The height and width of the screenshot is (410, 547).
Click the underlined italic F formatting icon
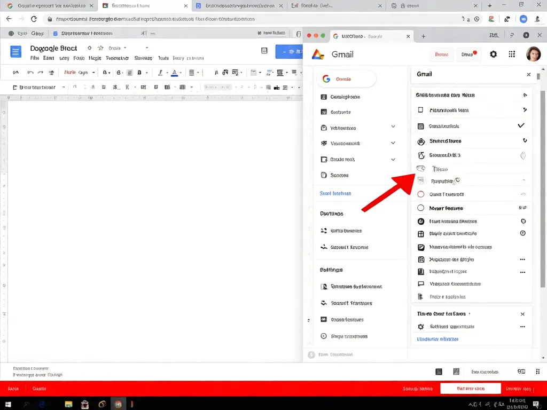coord(160,73)
